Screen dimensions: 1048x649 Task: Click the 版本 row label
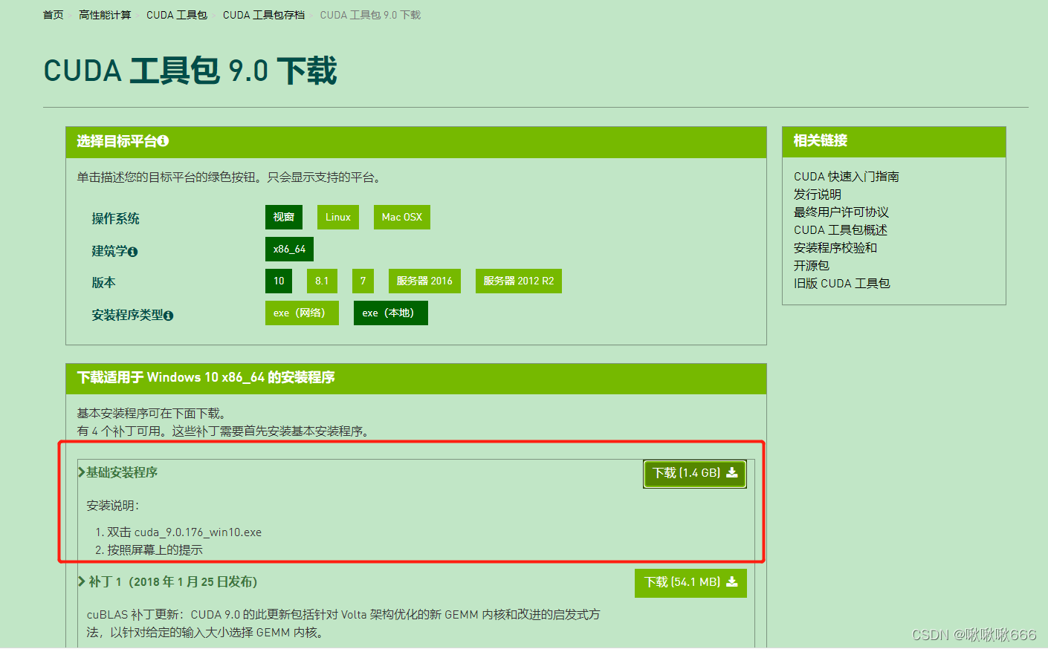click(103, 282)
